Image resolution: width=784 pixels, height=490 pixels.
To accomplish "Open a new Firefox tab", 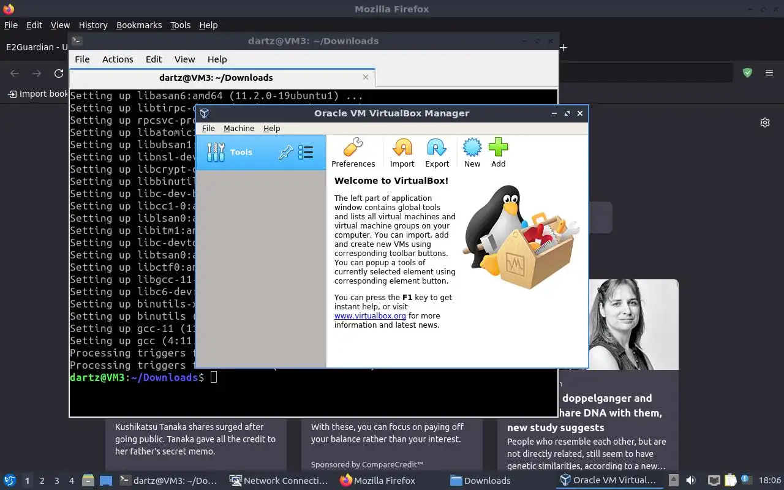I will (x=563, y=47).
